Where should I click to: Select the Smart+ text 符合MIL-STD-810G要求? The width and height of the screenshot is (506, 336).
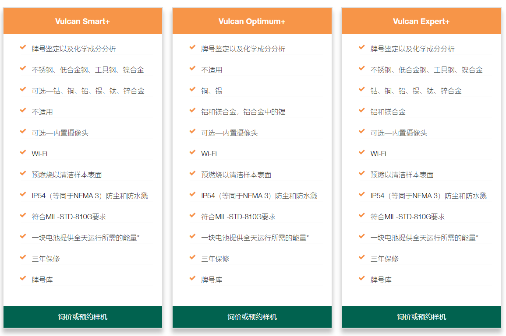[69, 217]
